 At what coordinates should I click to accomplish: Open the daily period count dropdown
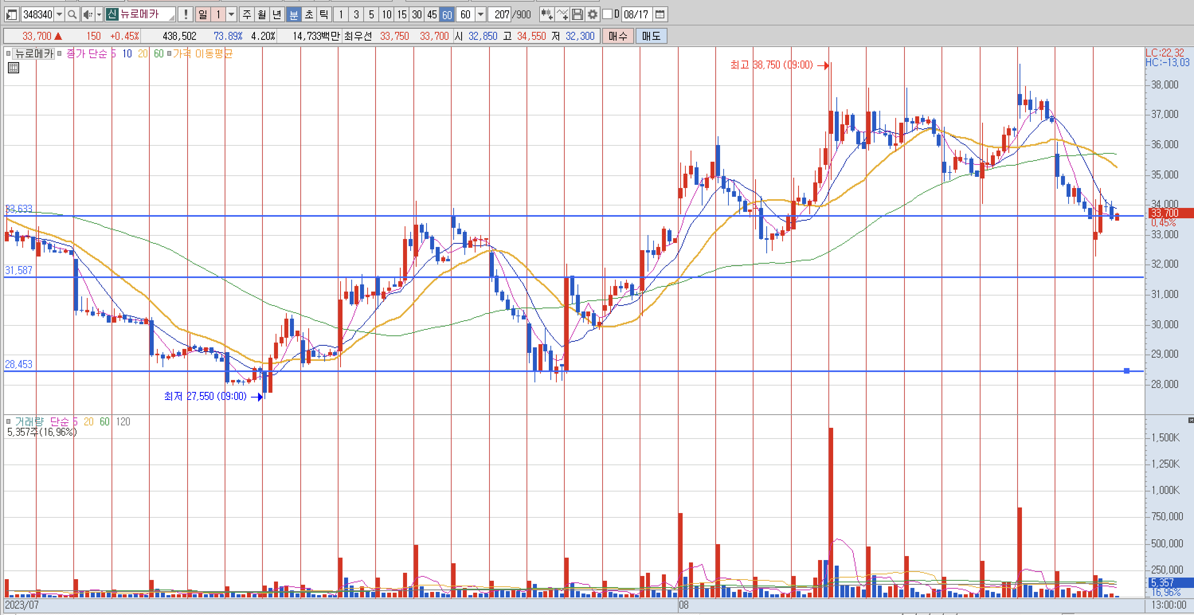tap(232, 14)
